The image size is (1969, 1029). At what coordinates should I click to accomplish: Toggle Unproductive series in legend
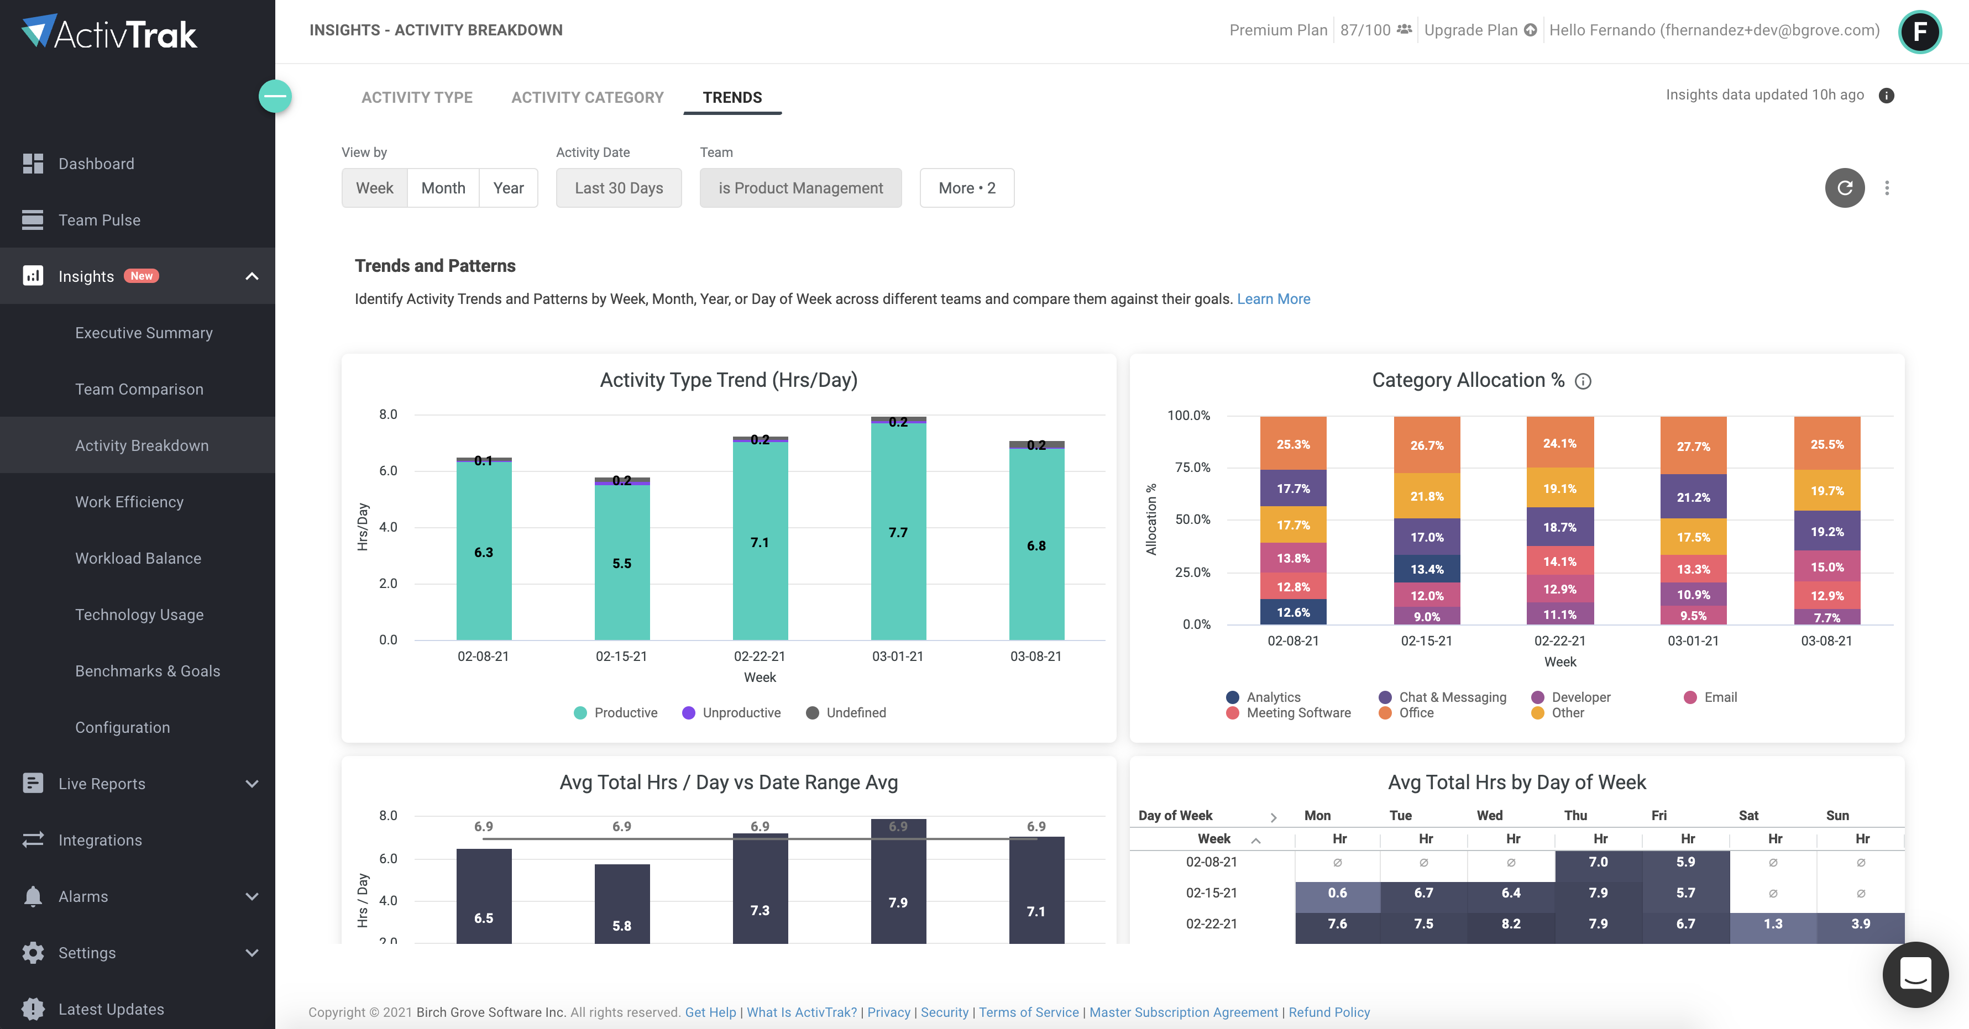[731, 713]
